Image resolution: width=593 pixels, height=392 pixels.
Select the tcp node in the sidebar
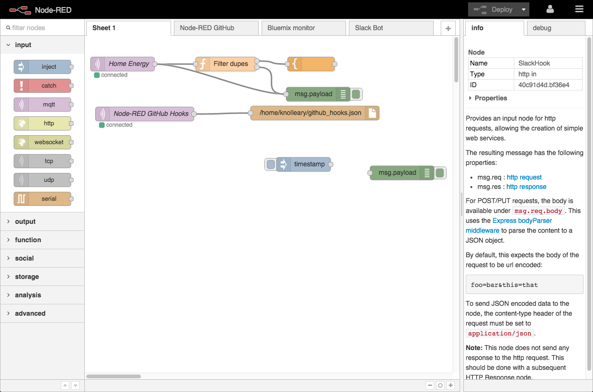click(x=43, y=161)
